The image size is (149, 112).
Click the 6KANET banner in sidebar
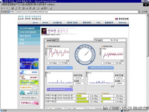pos(29,77)
